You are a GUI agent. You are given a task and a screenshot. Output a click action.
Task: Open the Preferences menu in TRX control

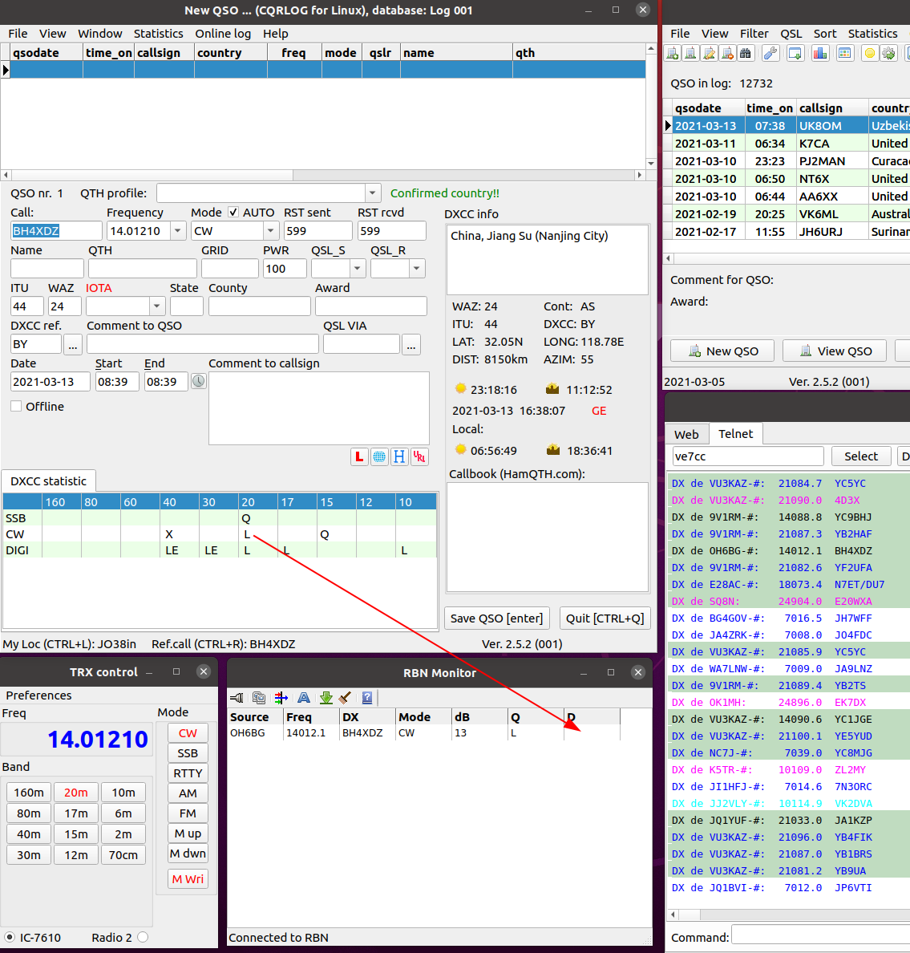point(38,695)
